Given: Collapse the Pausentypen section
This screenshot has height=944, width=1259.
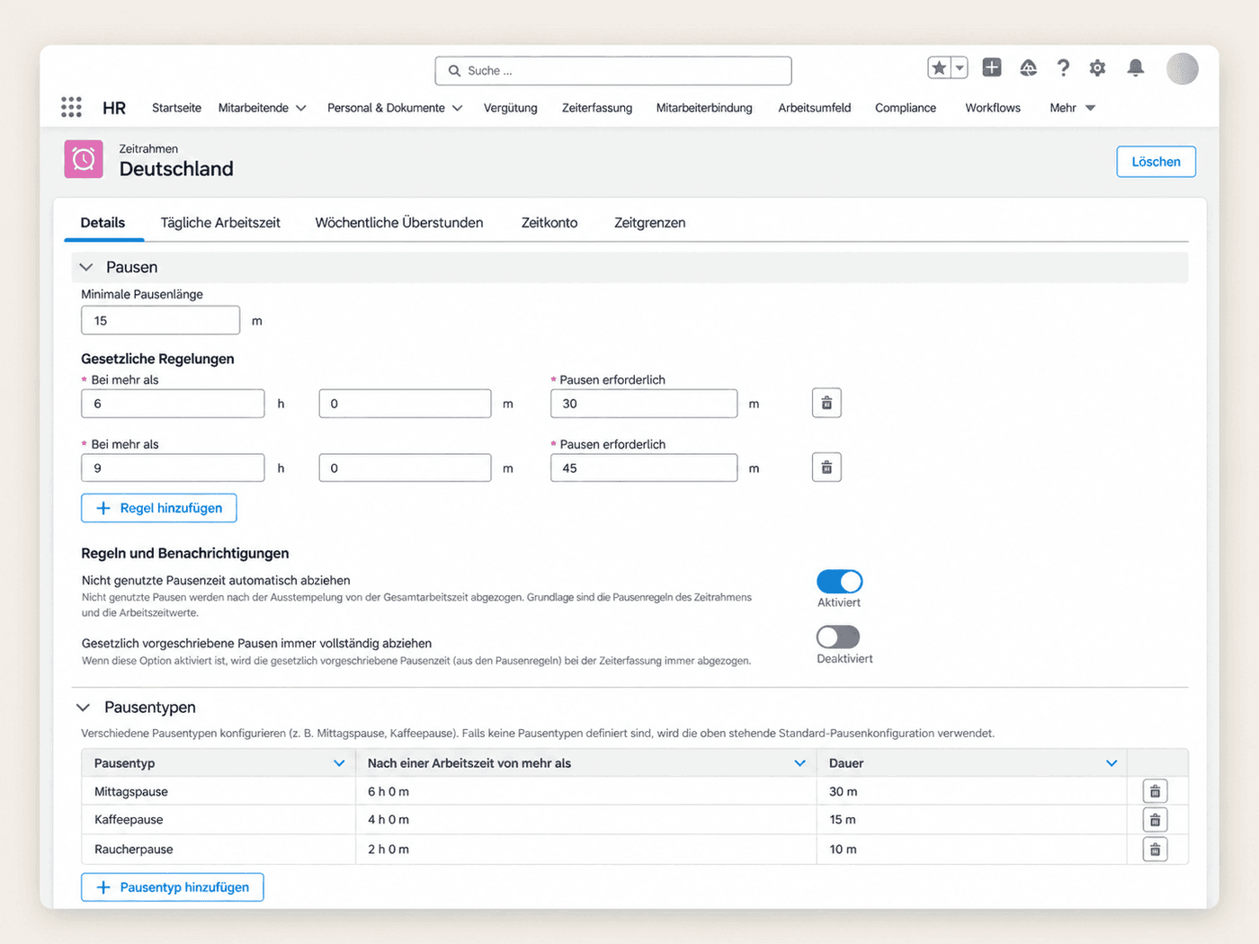Looking at the screenshot, I should click(x=83, y=708).
